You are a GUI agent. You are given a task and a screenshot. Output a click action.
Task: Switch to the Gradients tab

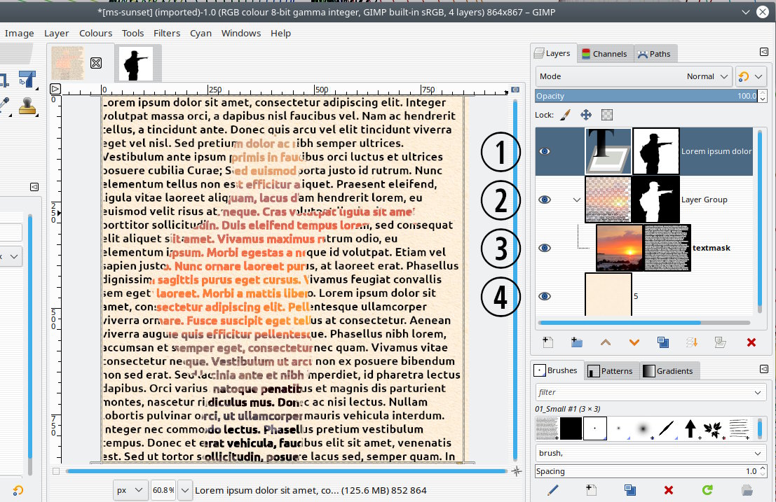668,371
